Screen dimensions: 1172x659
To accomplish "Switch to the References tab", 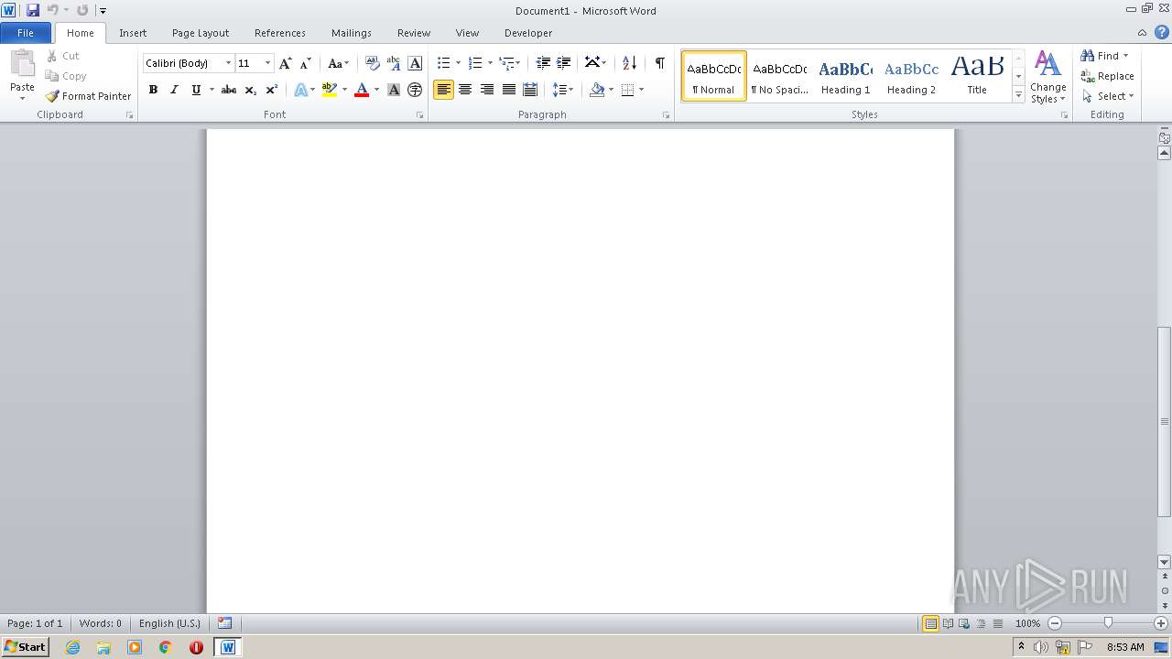I will click(x=280, y=33).
